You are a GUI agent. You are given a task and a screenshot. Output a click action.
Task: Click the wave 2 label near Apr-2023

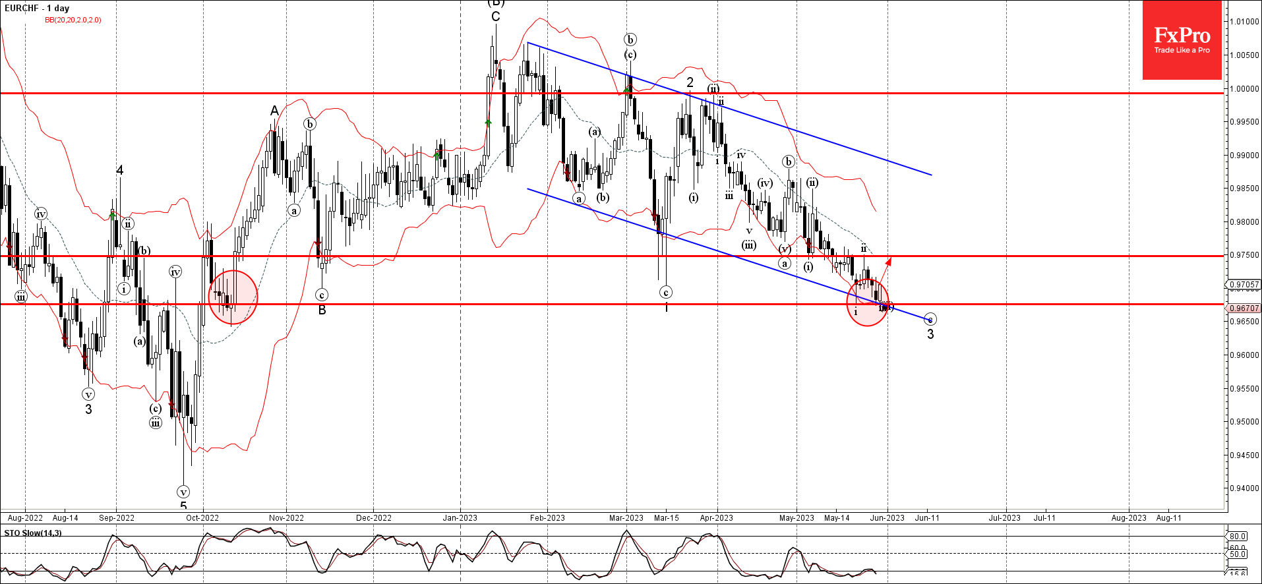[x=690, y=82]
